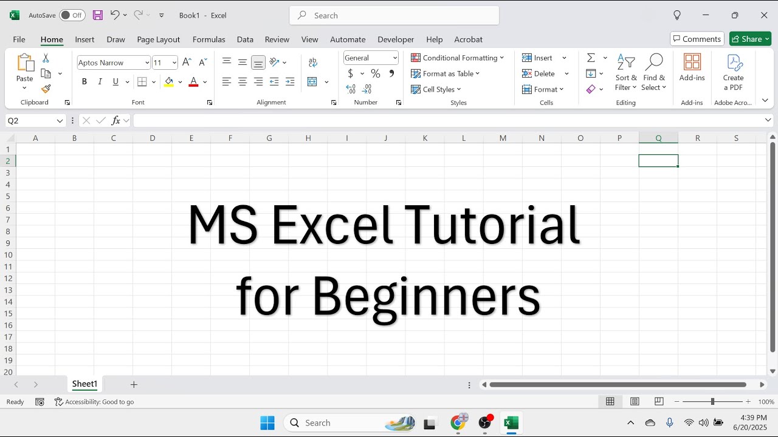Click the lightbulb icon in title bar
778x437 pixels.
(x=677, y=15)
